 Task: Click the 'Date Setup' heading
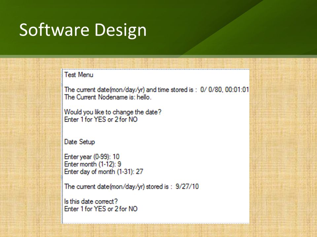click(x=80, y=142)
